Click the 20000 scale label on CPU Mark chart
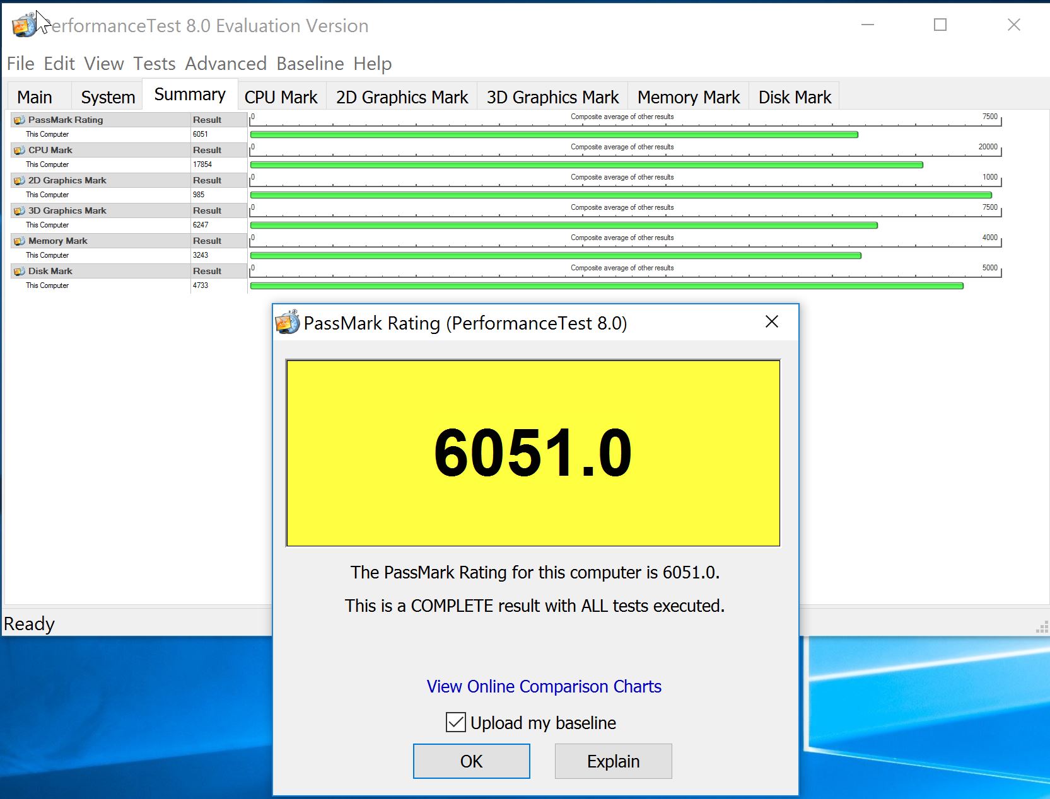 [988, 147]
